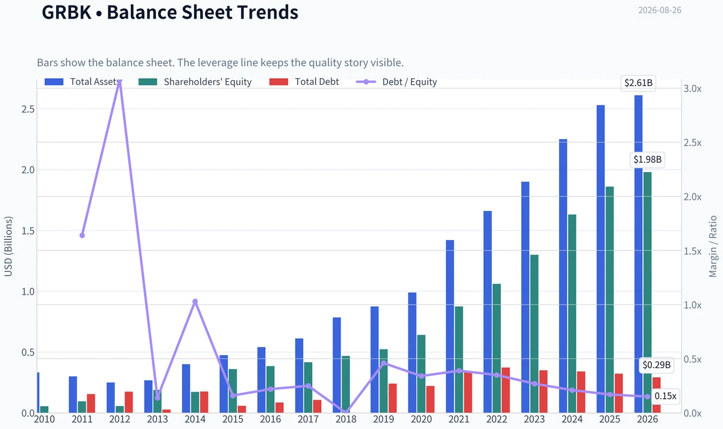
Task: Click the 2022 Total Debt red bar
Action: click(x=505, y=390)
